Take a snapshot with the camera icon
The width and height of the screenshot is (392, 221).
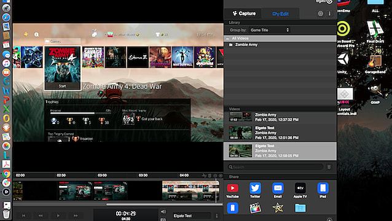163,220
